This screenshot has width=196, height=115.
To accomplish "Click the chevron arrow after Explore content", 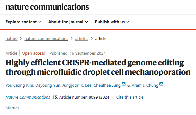I will tap(40, 22).
